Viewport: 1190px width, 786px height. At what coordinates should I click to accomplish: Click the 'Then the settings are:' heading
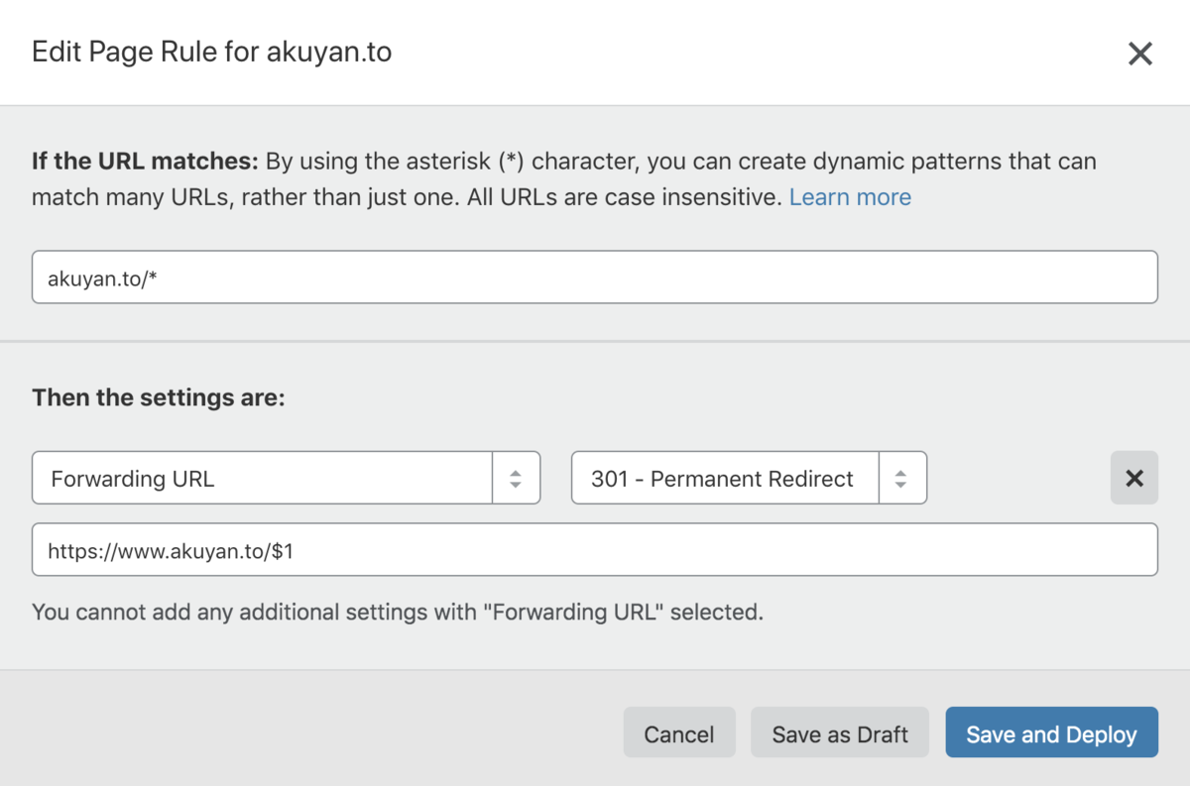(x=159, y=398)
